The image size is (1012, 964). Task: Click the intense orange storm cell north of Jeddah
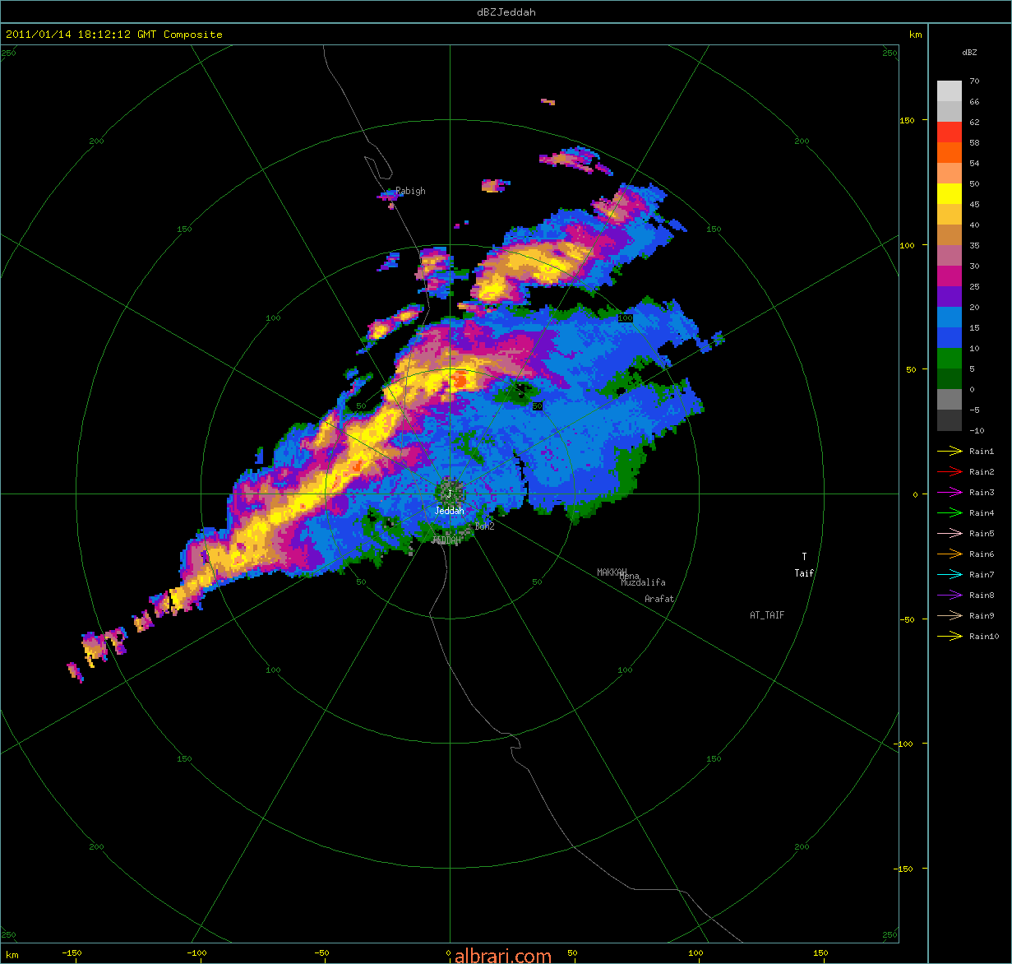[x=460, y=380]
